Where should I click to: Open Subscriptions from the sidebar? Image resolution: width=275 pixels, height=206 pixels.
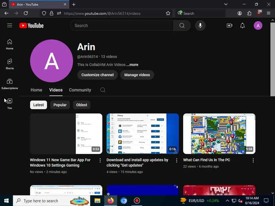(x=10, y=84)
